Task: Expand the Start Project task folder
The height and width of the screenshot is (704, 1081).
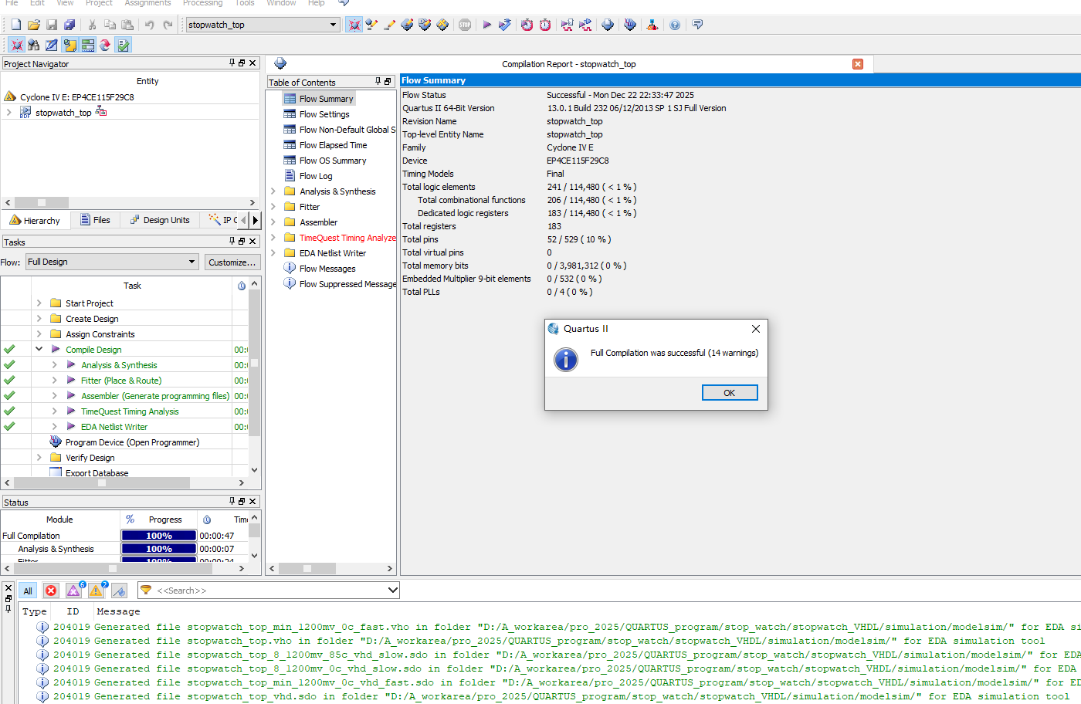Action: (39, 303)
